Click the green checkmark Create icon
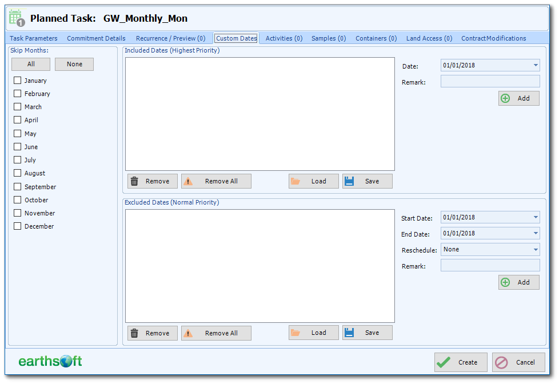The width and height of the screenshot is (559, 384). pyautogui.click(x=443, y=362)
